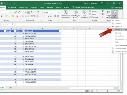Open Style komórki gallery
Screen dimensions: 127x95
click(x=84, y=15)
